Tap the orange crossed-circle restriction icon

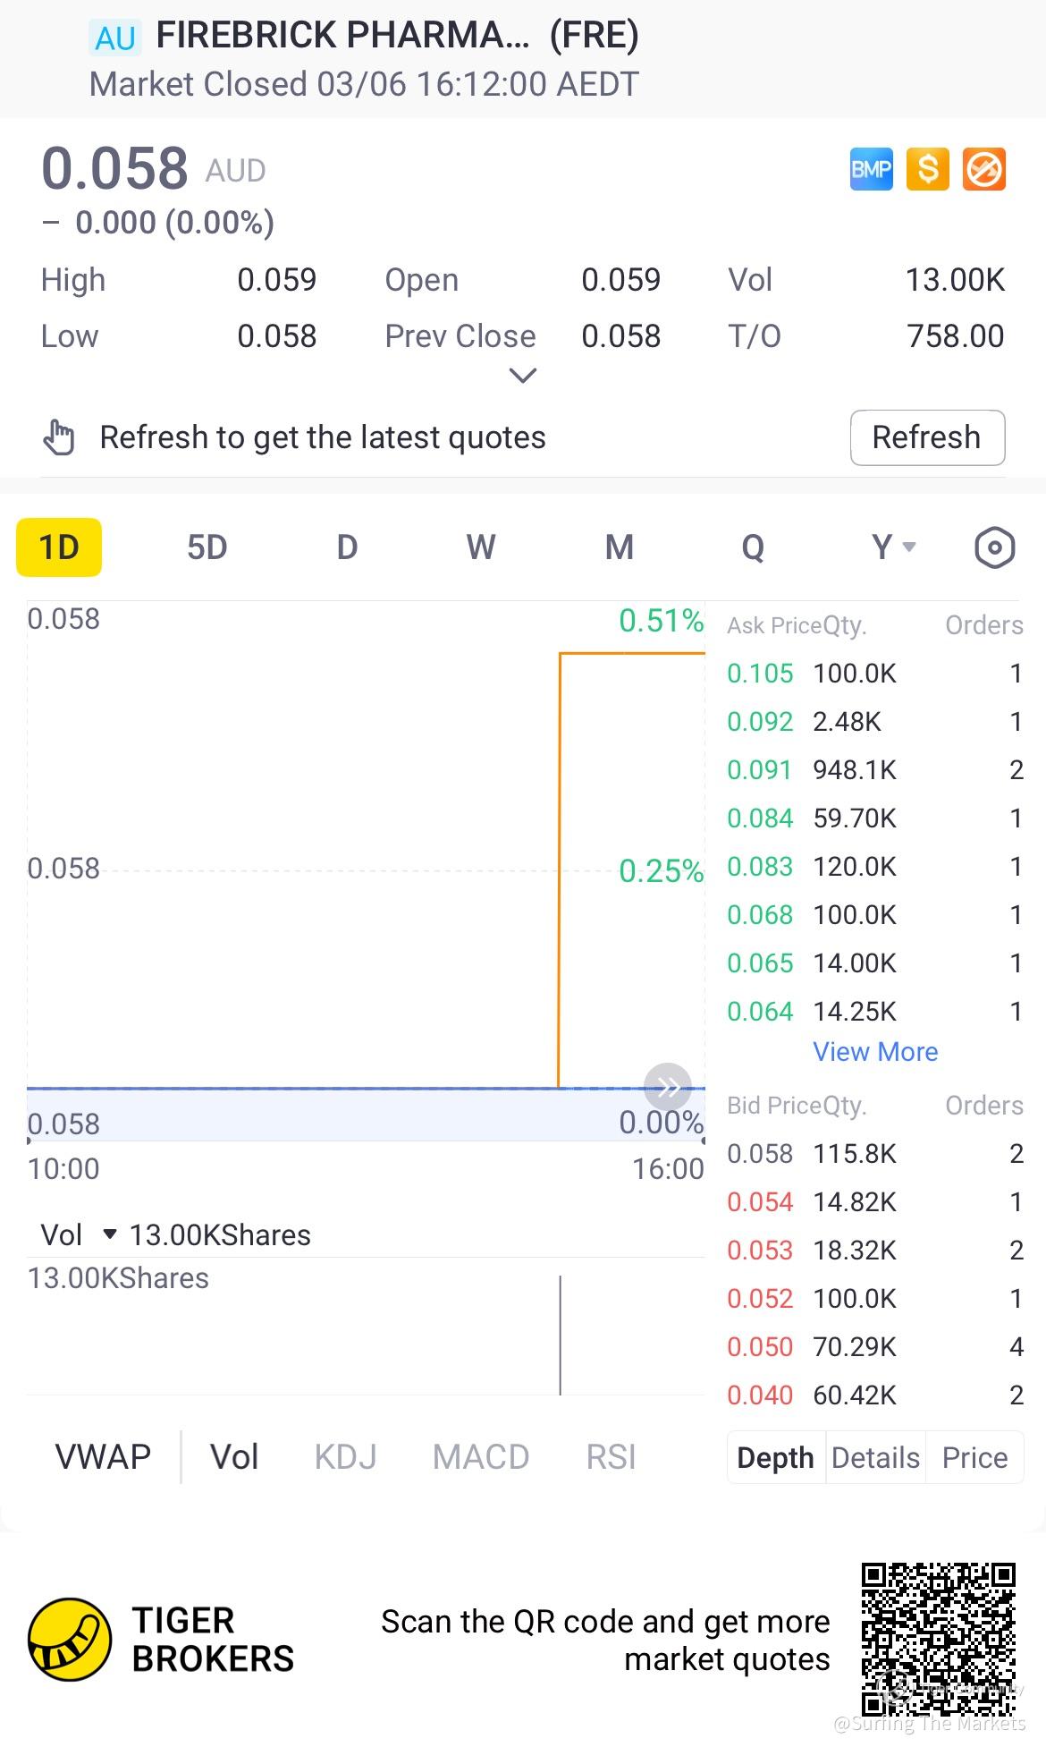click(x=983, y=169)
